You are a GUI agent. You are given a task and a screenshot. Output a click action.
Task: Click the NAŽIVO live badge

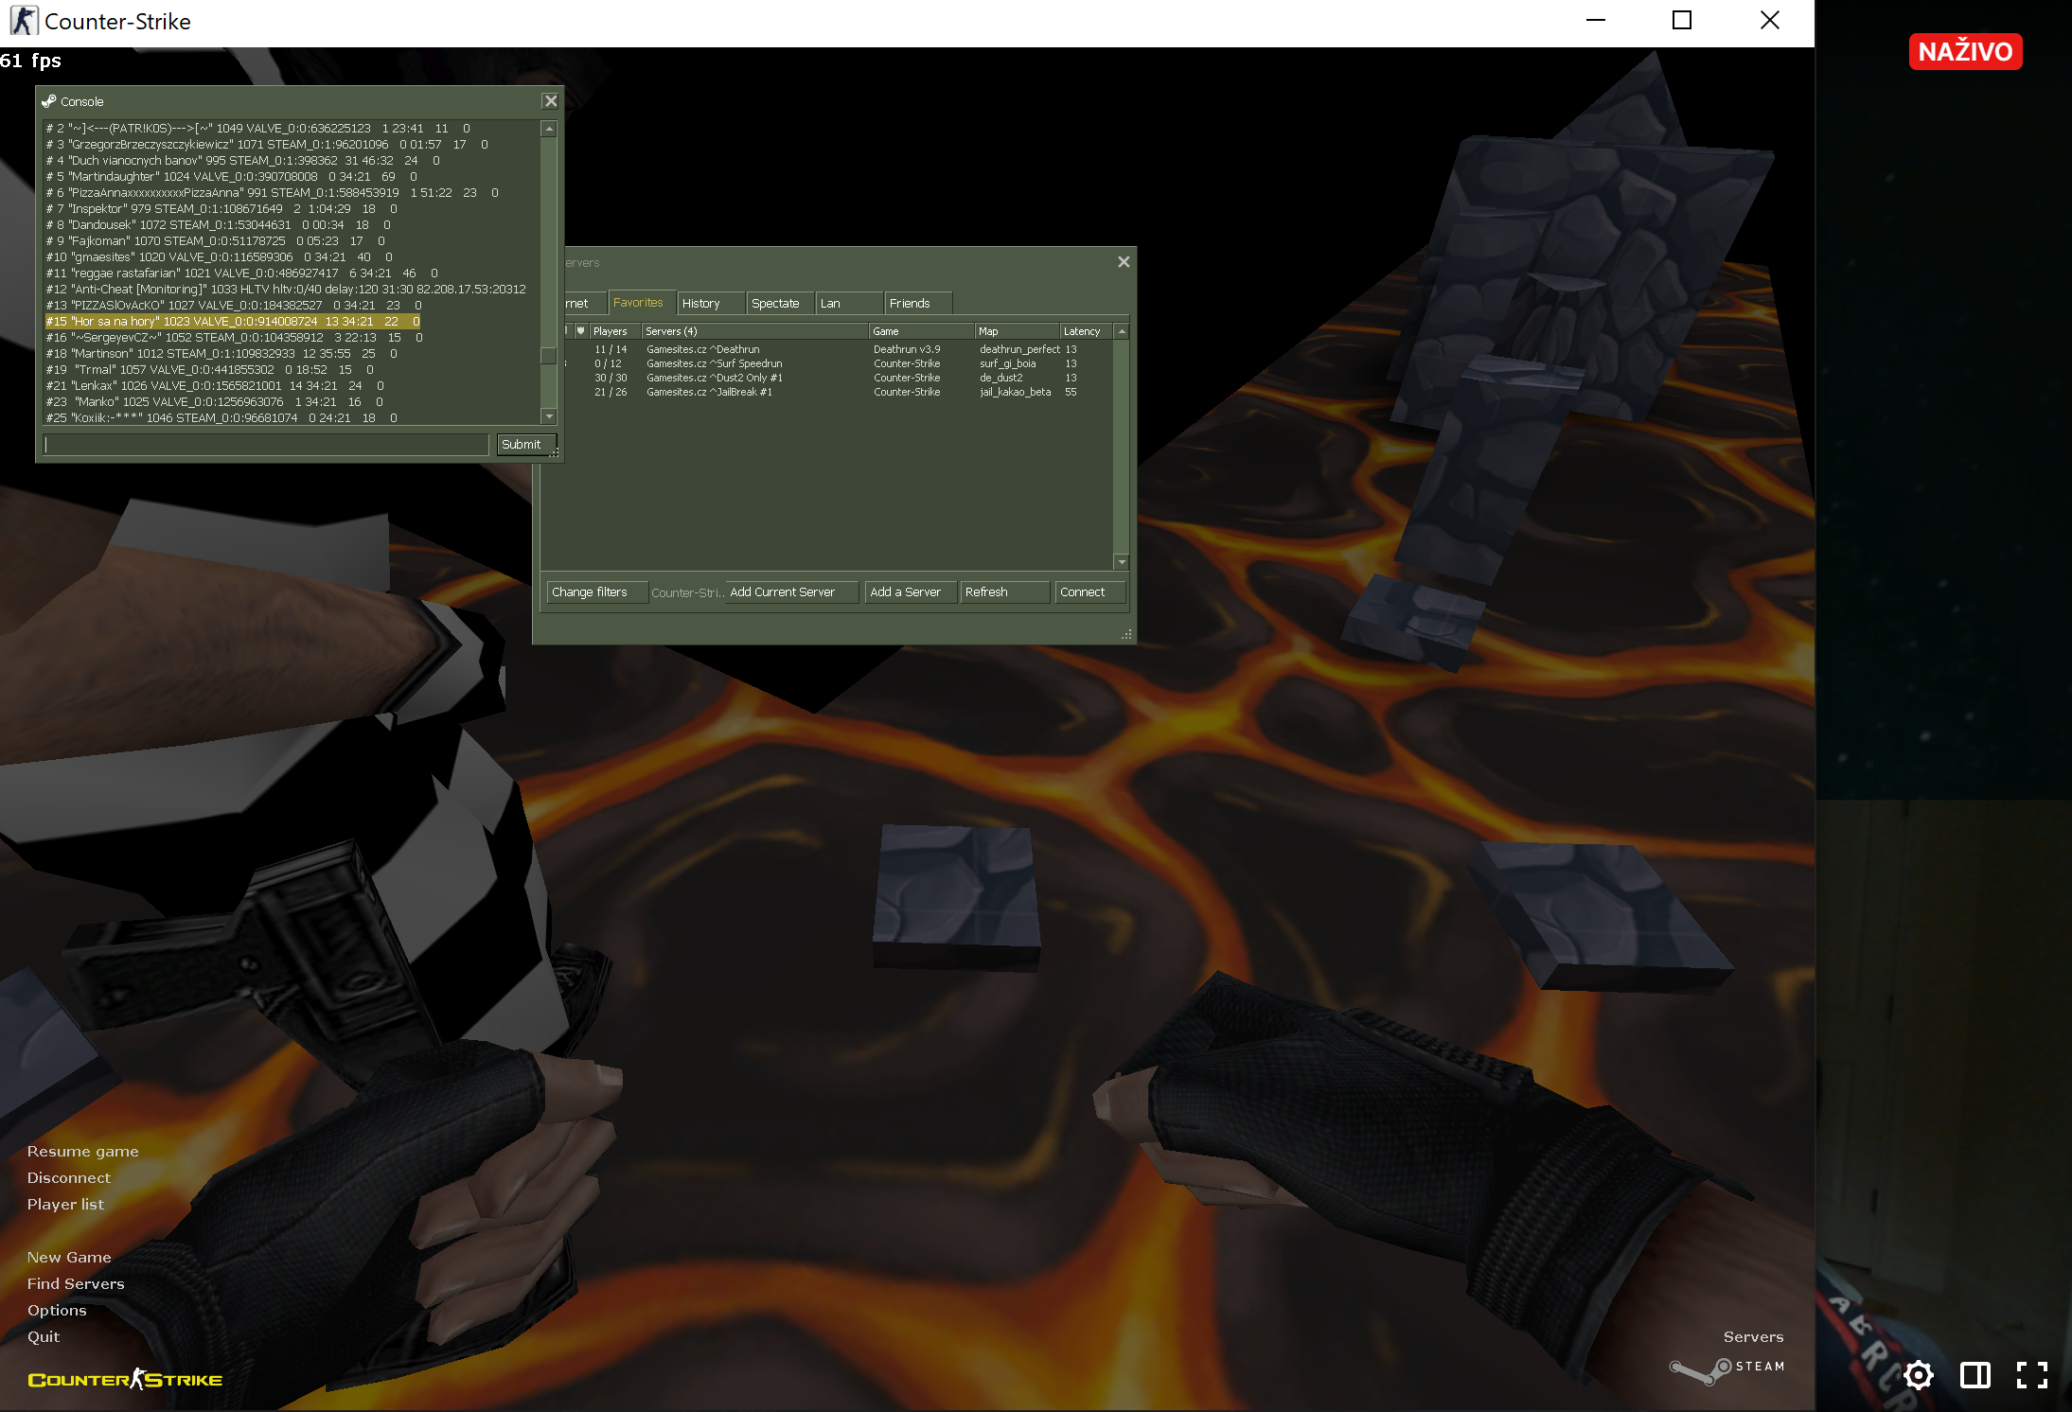[x=1965, y=51]
